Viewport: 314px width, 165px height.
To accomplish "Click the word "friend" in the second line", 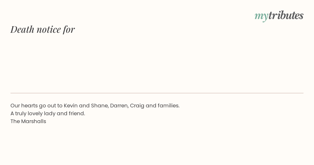I will coord(77,113).
